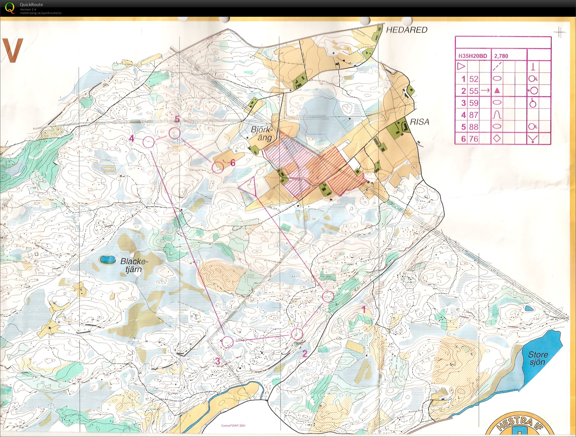
Task: Click the hill curve symbol in row 4
Action: pos(497,115)
